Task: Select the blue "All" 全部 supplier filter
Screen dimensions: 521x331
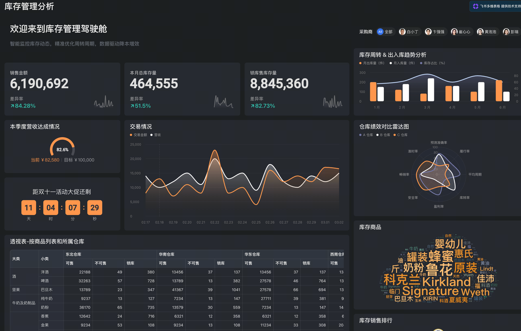Action: coord(385,32)
